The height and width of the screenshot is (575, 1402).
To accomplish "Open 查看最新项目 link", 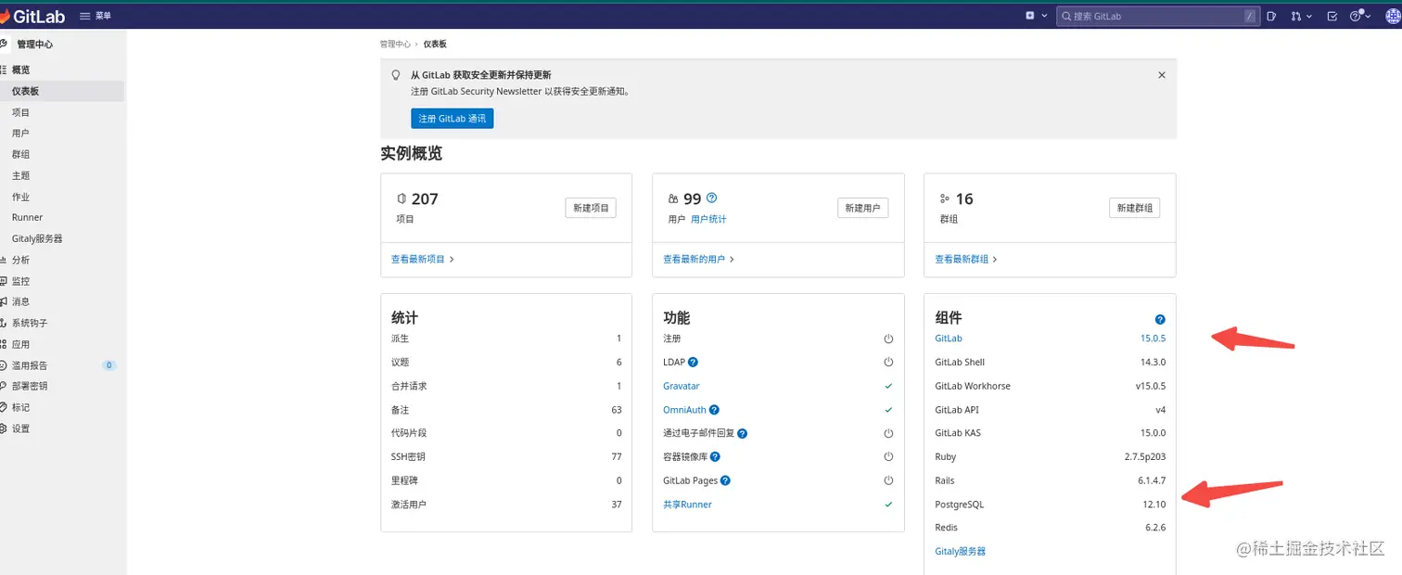I will tap(423, 260).
